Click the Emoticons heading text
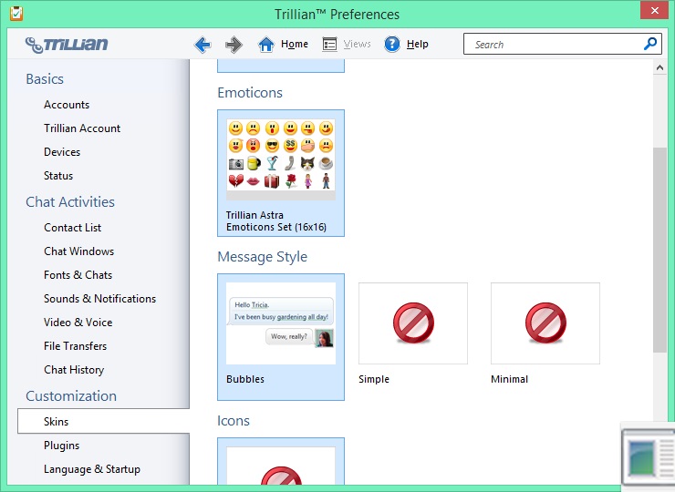 tap(250, 92)
